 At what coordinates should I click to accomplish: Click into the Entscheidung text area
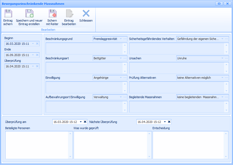click(x=188, y=145)
